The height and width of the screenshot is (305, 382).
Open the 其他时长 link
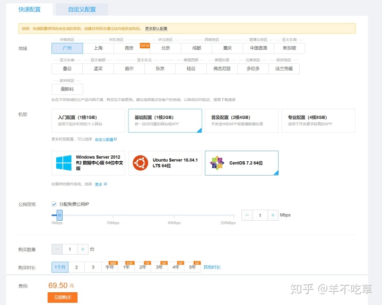(212, 267)
